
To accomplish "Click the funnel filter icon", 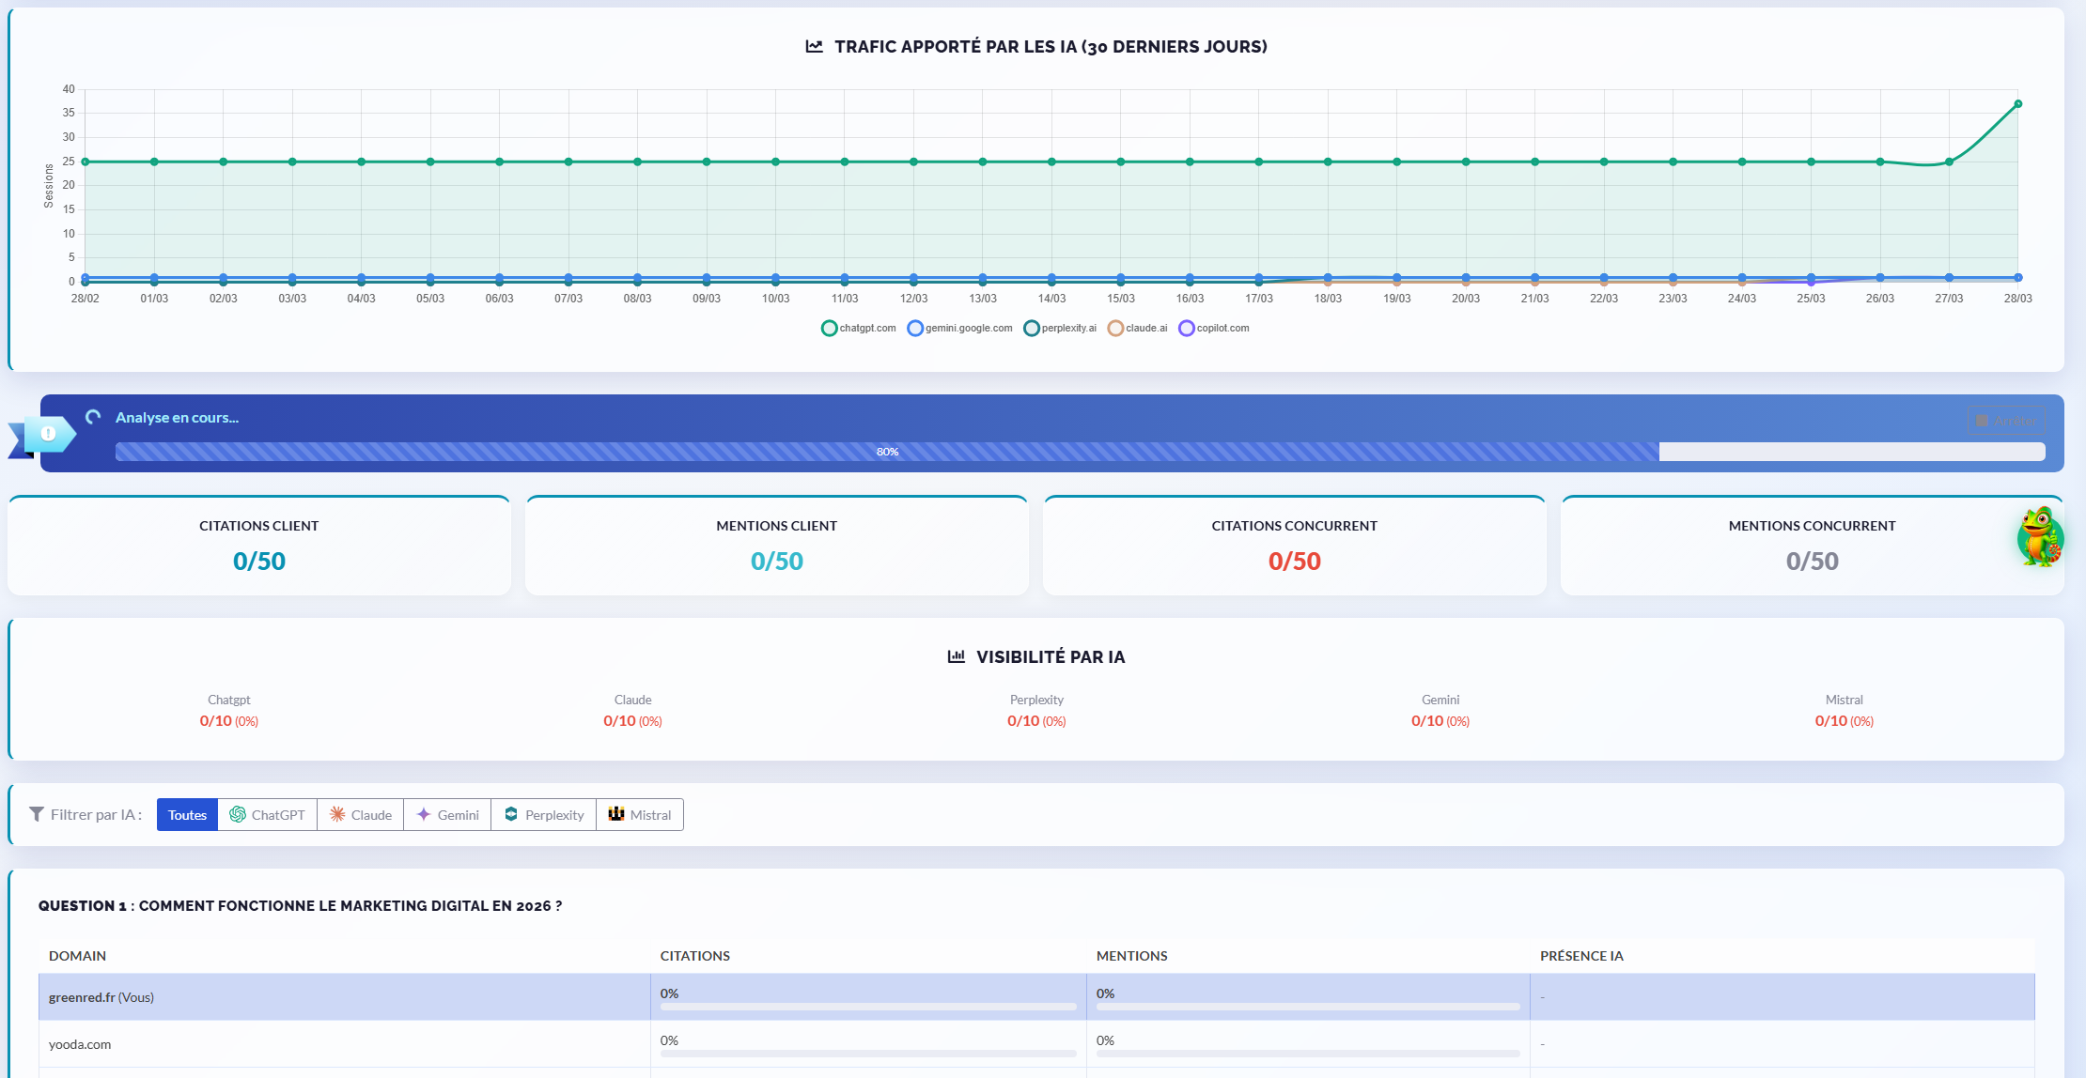I will click(x=37, y=814).
